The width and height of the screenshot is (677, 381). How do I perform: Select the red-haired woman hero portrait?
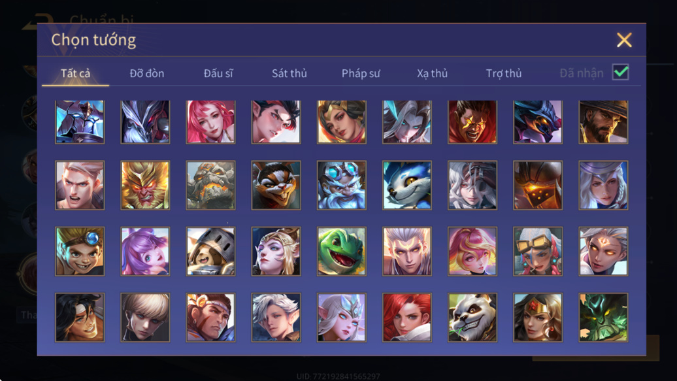(x=406, y=318)
